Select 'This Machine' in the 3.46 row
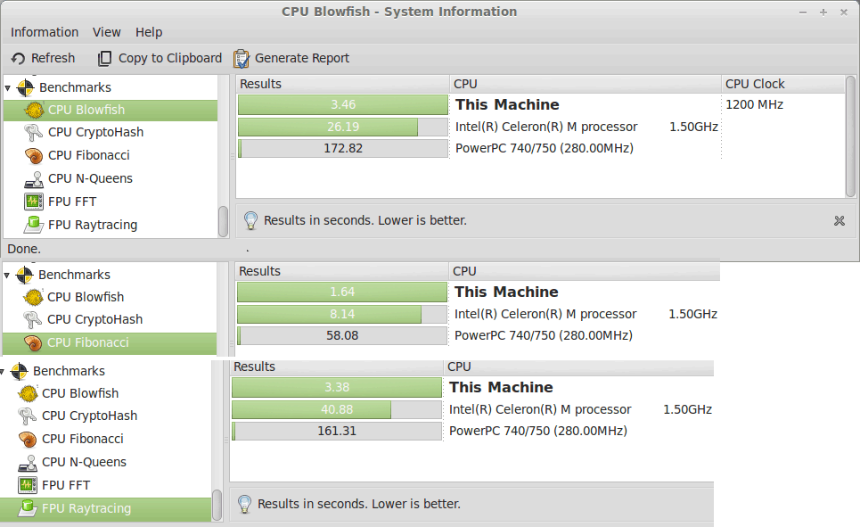860x527 pixels. click(507, 105)
